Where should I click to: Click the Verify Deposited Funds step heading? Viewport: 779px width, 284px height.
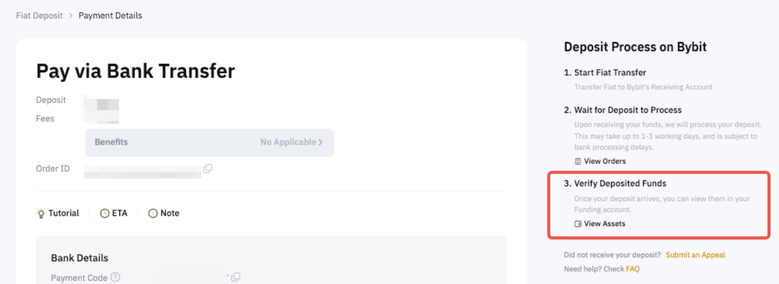click(x=615, y=183)
